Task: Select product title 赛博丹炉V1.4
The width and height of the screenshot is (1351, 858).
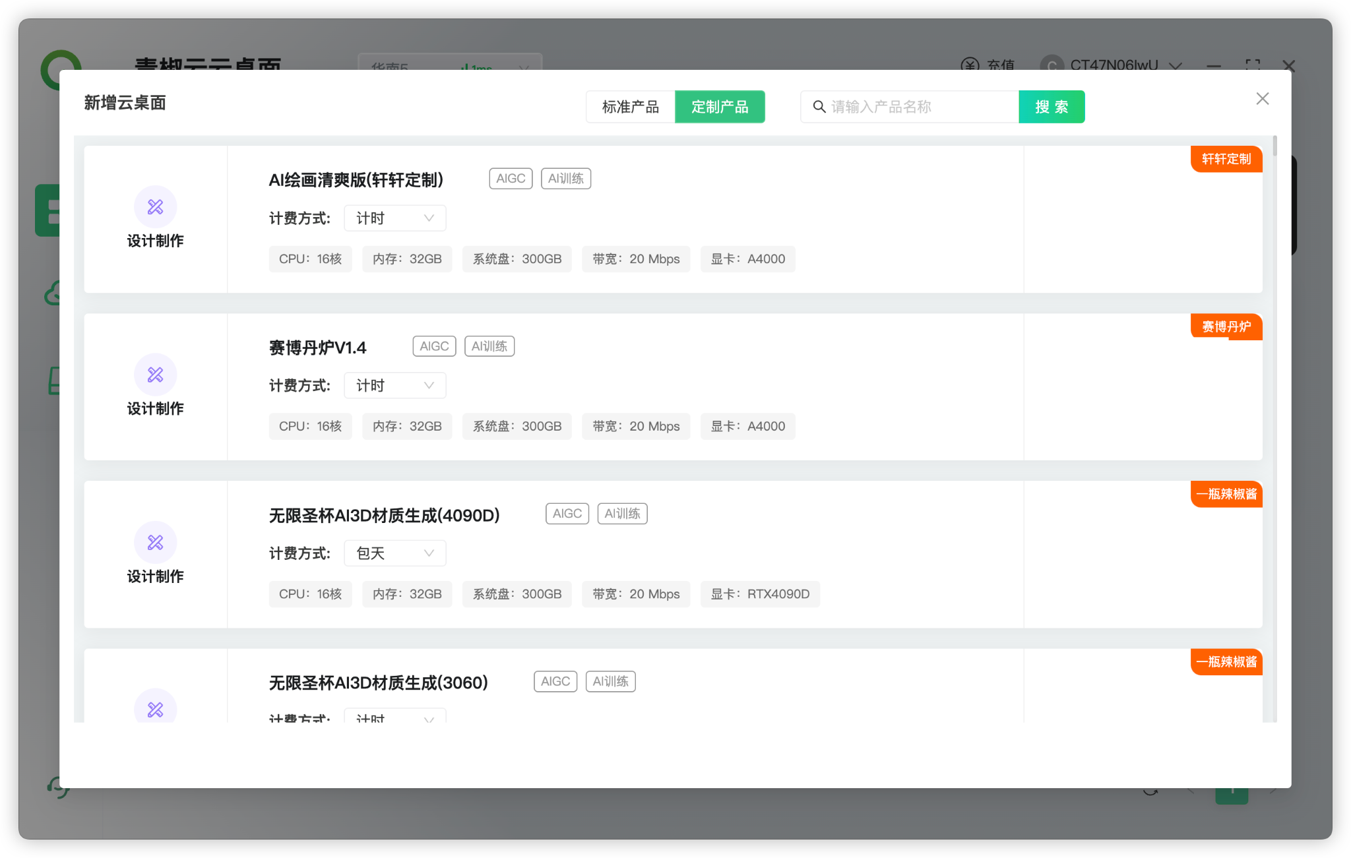Action: point(317,348)
